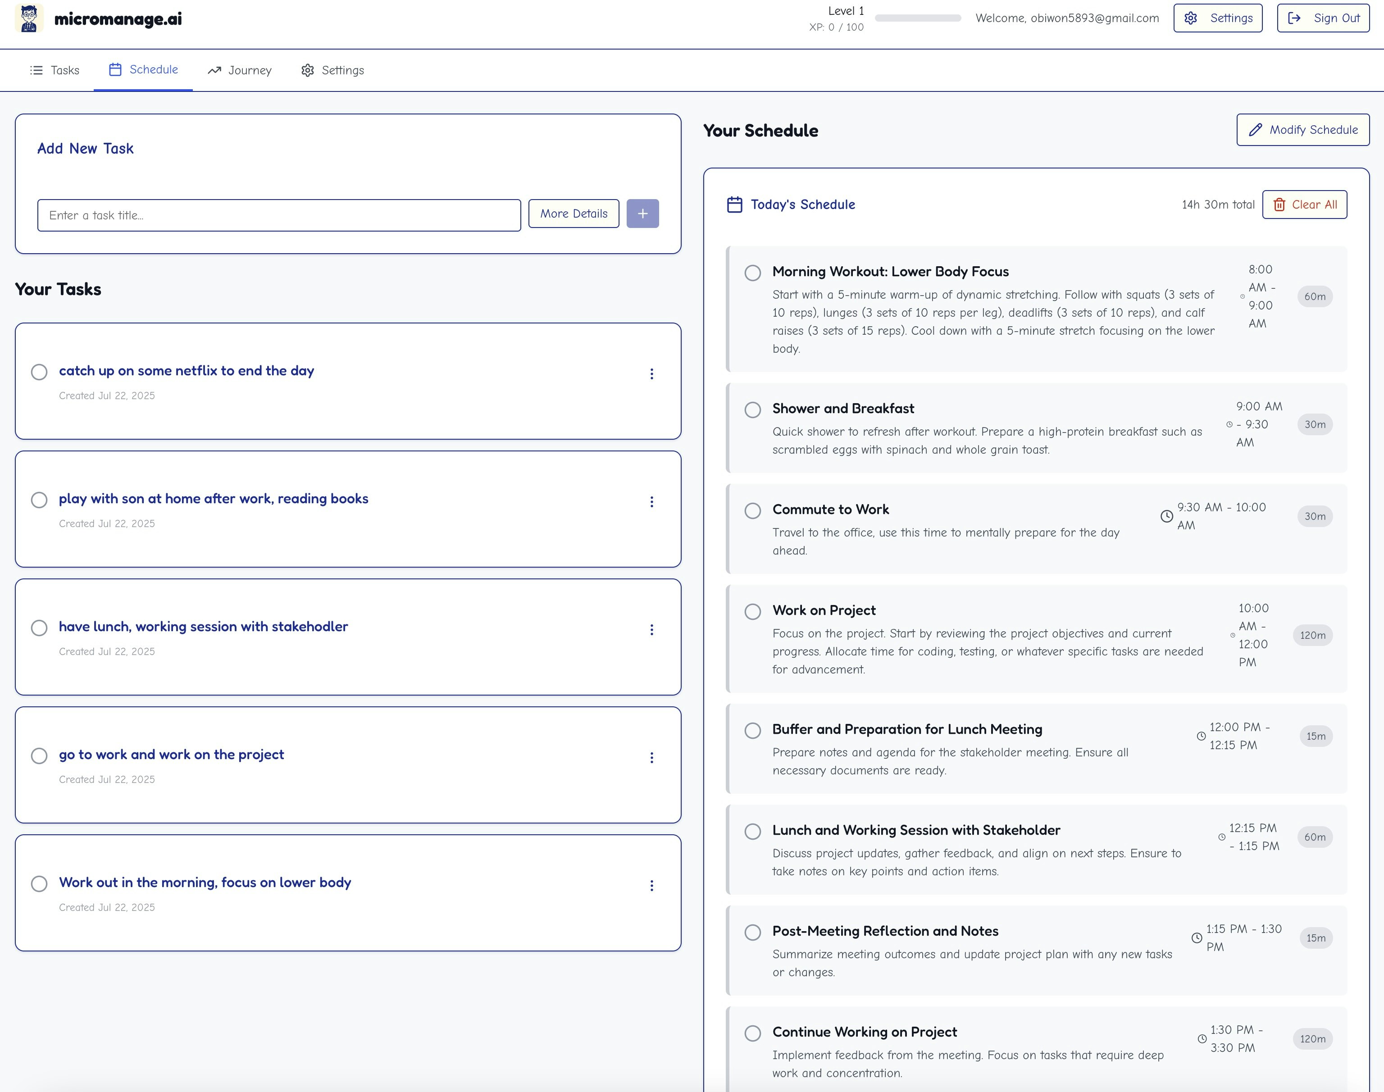Open options menu for go to work task
1384x1092 pixels.
click(x=651, y=758)
